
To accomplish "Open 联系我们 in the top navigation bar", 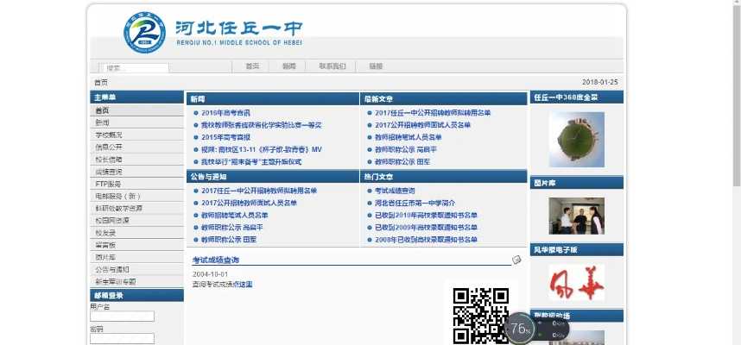I will (x=332, y=66).
